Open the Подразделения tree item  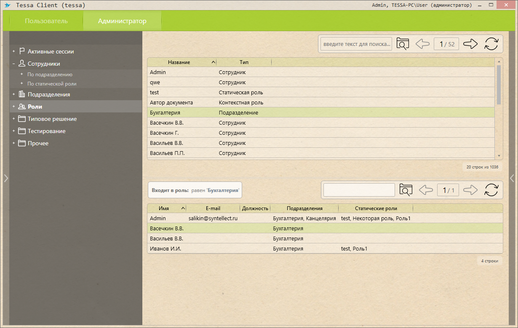point(49,94)
